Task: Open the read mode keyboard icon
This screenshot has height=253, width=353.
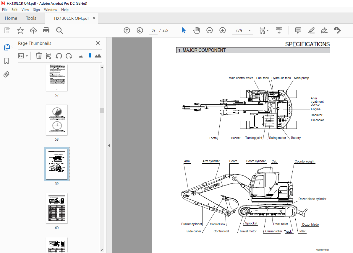Action: point(279,30)
